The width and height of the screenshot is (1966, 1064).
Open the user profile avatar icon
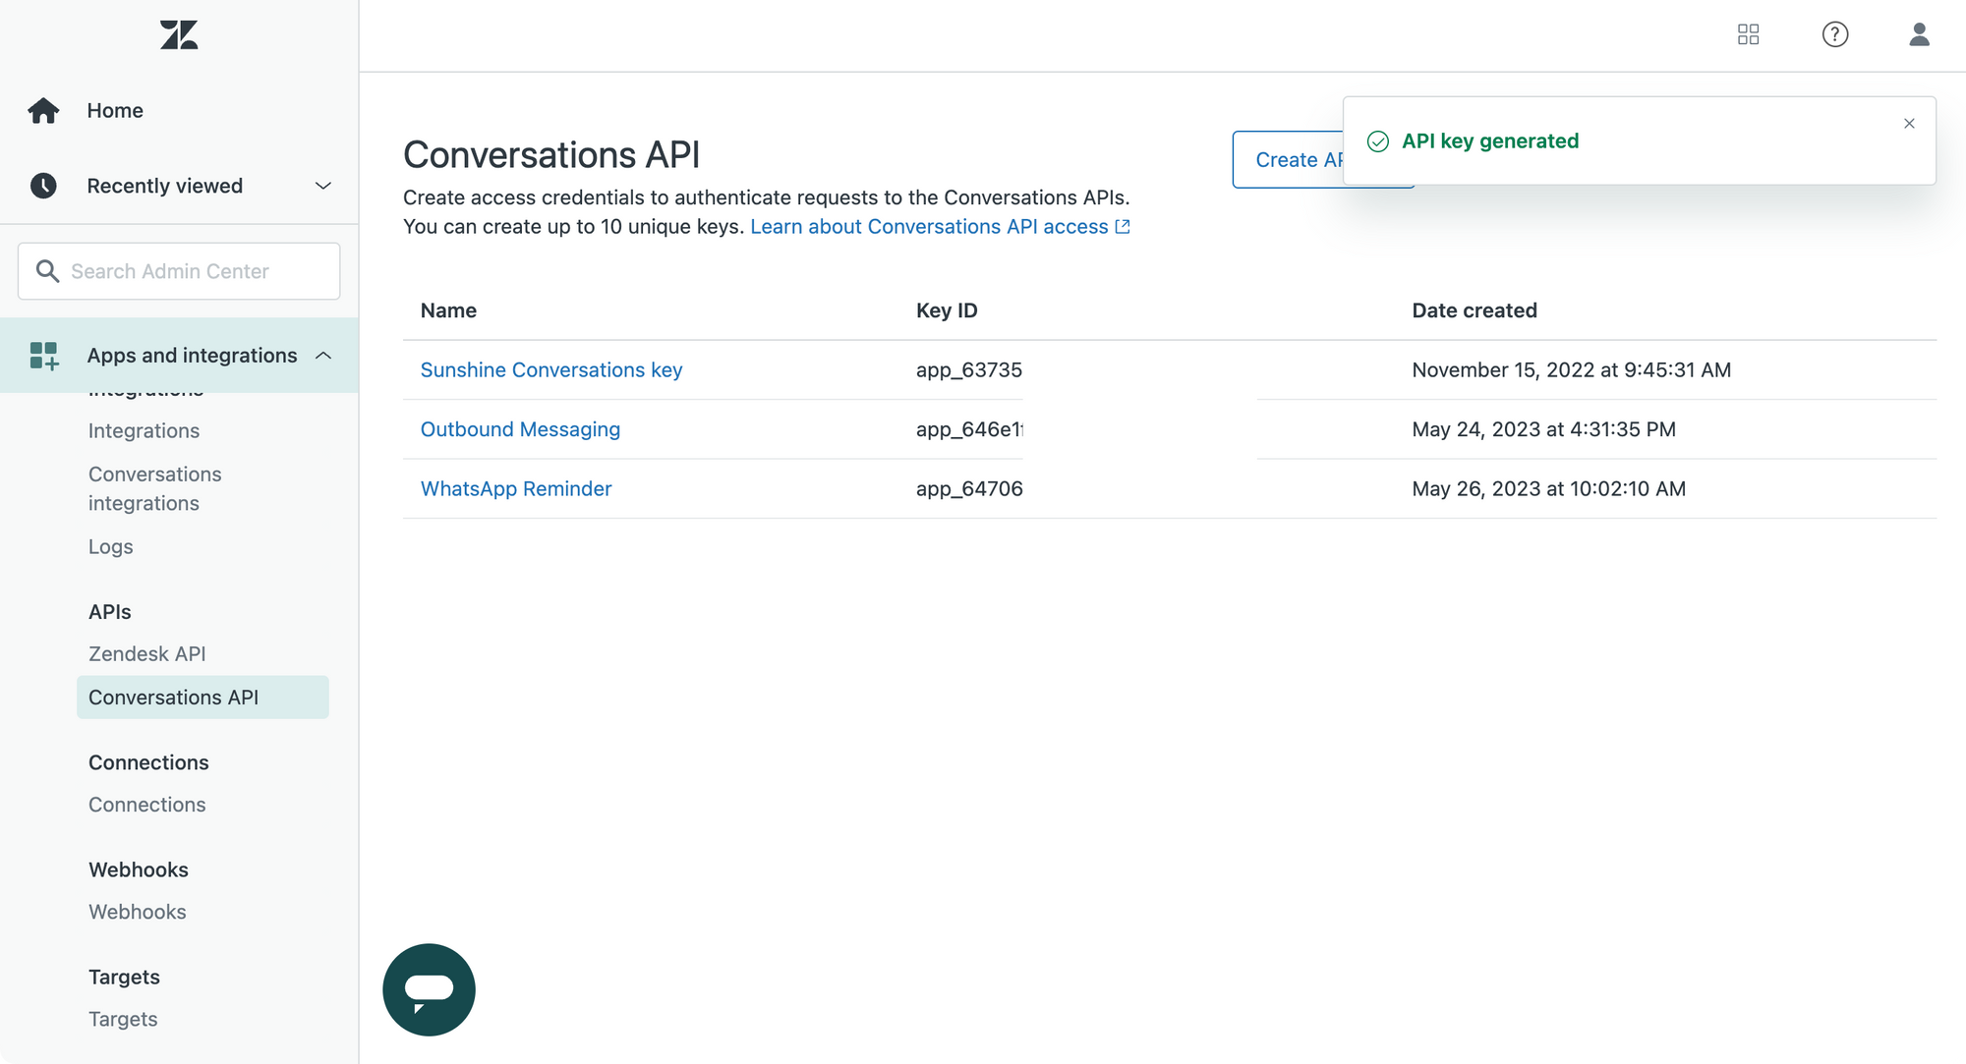[1919, 35]
